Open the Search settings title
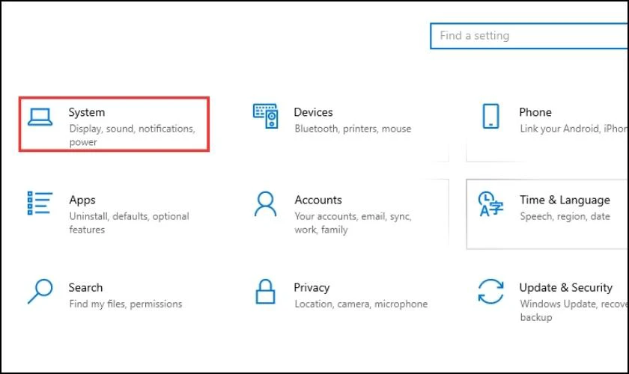This screenshot has height=374, width=629. coord(85,287)
